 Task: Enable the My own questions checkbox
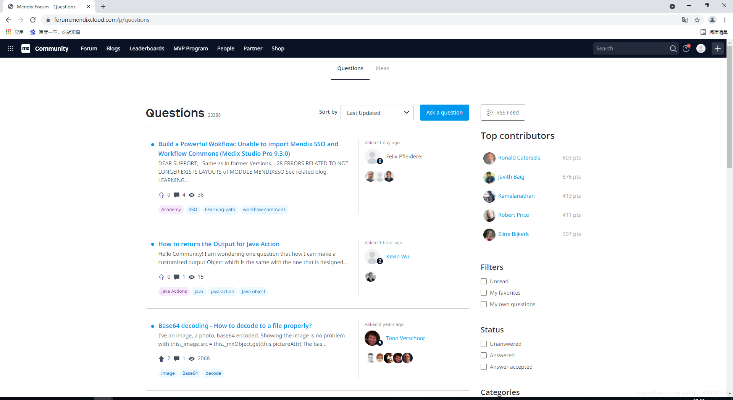[484, 304]
